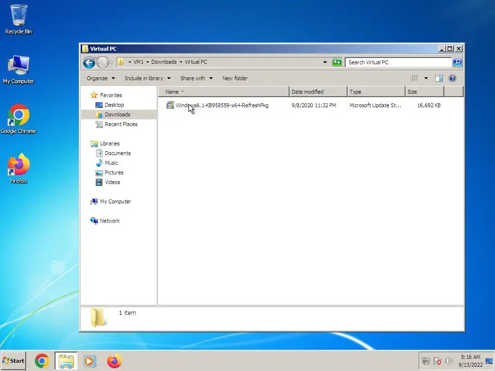495x371 pixels.
Task: Open Pictures library
Action: coord(114,172)
